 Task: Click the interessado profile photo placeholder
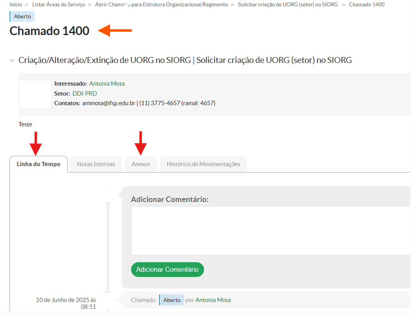(x=35, y=94)
